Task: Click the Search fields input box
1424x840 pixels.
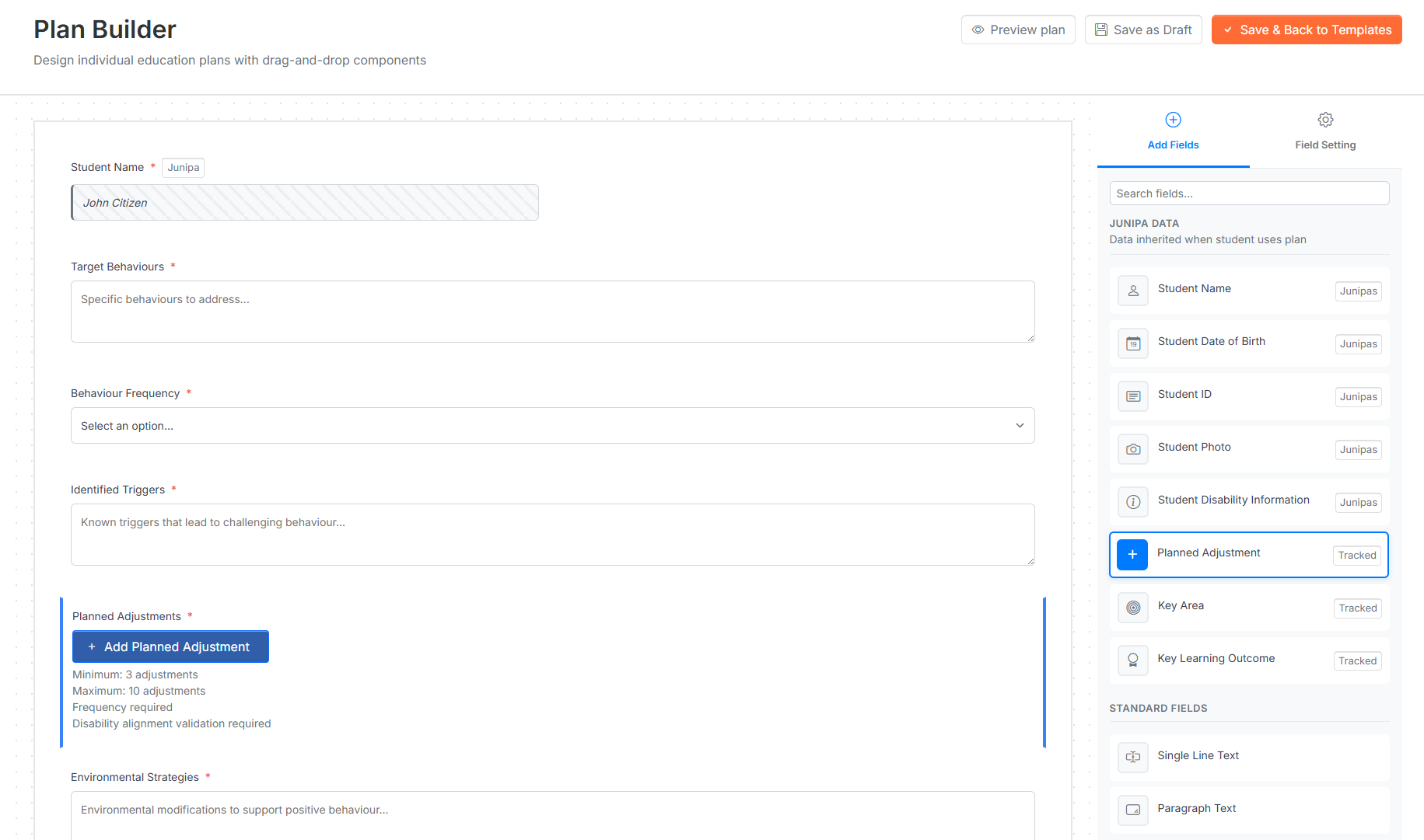Action: point(1249,193)
